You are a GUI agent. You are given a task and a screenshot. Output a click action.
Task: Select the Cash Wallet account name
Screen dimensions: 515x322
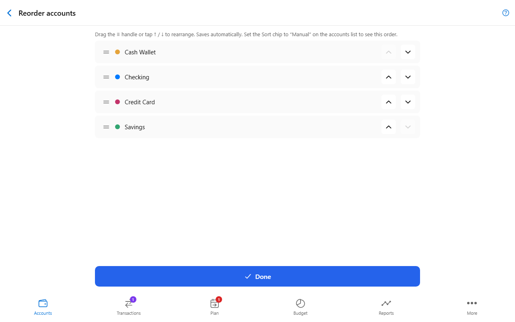click(x=140, y=52)
